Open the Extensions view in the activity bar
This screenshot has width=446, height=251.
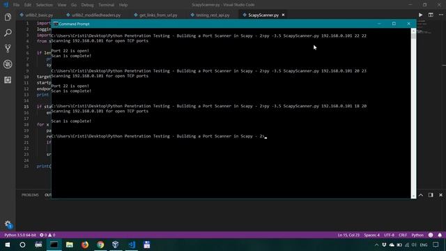8,80
